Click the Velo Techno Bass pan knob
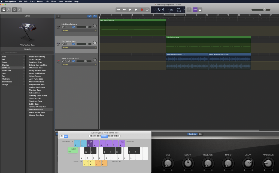Screen dimensions: 279x173 [95, 43]
